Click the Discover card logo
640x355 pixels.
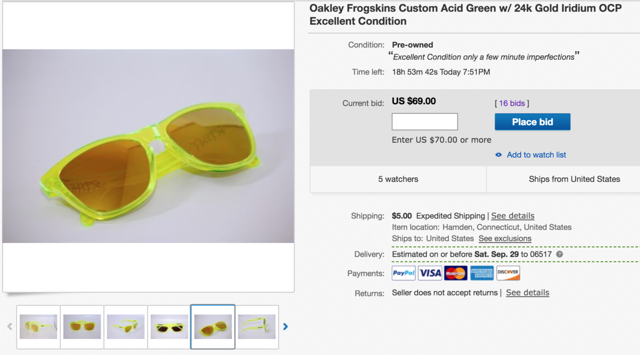click(x=508, y=273)
